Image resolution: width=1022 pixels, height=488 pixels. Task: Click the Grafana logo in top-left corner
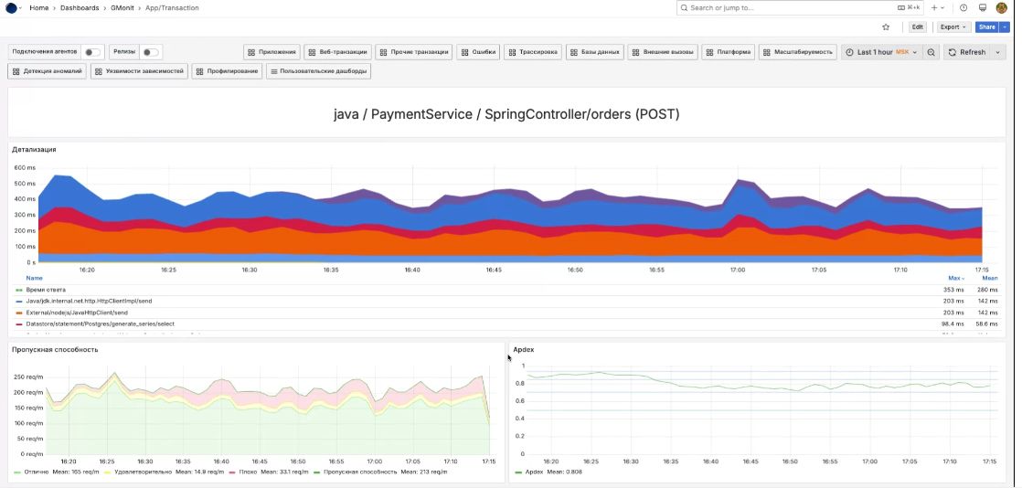click(x=11, y=7)
